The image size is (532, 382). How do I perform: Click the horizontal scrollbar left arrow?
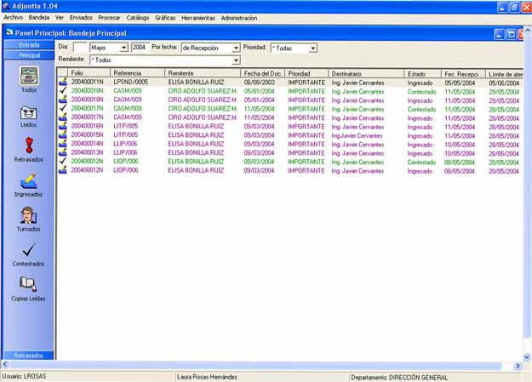click(x=5, y=365)
